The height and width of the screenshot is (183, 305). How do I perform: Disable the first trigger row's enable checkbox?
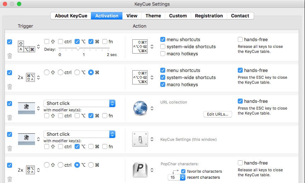(10, 42)
